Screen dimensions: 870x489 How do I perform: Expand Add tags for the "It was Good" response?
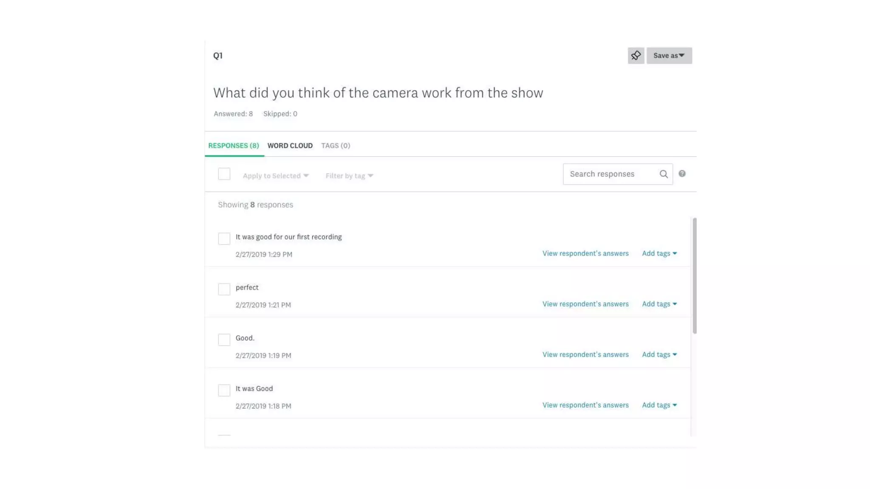(x=659, y=405)
